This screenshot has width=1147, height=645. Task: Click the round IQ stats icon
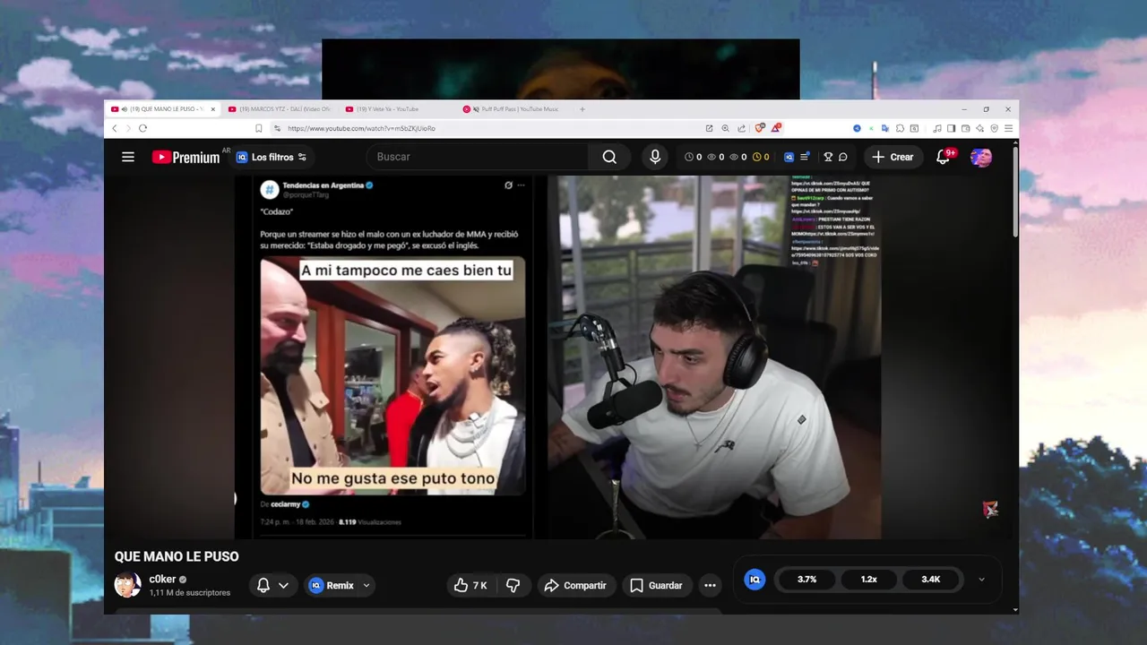point(755,580)
